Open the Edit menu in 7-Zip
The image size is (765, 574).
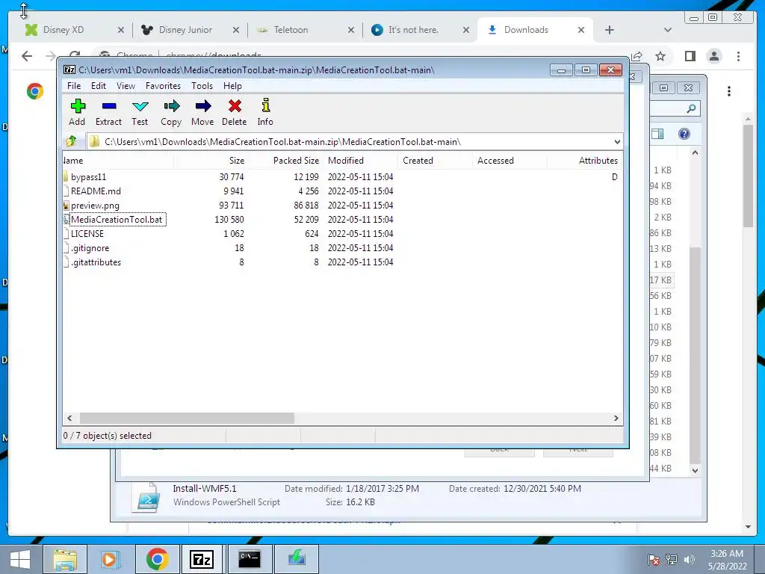99,86
